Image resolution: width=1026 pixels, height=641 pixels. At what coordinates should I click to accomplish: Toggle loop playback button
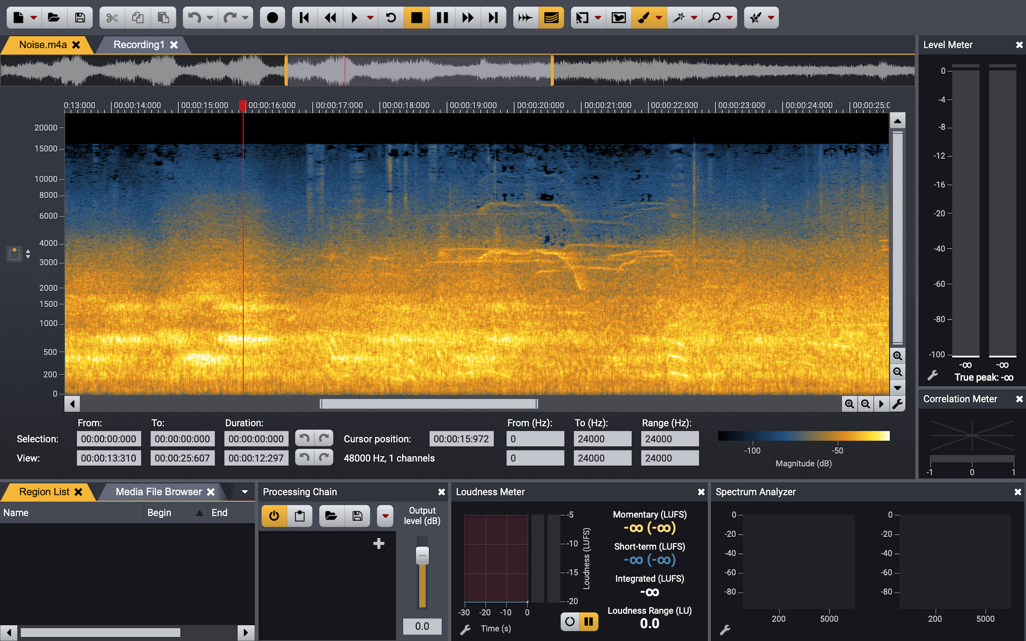click(x=391, y=18)
